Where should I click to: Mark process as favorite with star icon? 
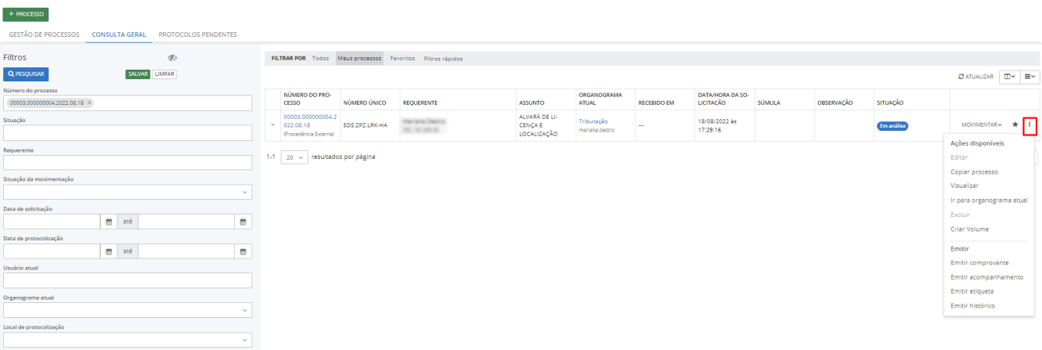coord(1015,124)
